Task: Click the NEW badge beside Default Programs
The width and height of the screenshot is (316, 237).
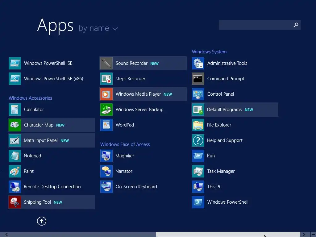Action: coord(249,110)
